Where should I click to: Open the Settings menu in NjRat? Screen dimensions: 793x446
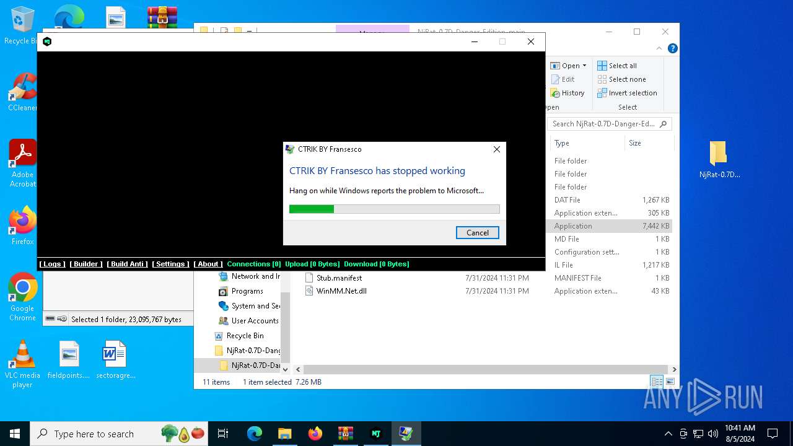click(x=170, y=264)
